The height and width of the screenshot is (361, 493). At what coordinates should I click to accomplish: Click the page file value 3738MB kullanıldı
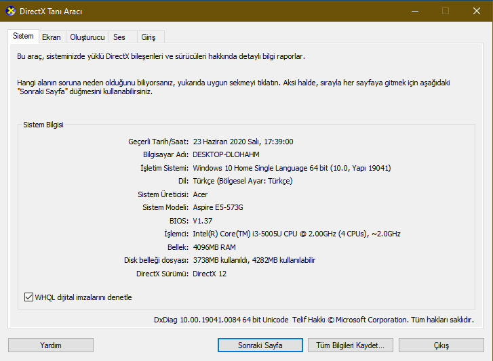[x=254, y=260]
